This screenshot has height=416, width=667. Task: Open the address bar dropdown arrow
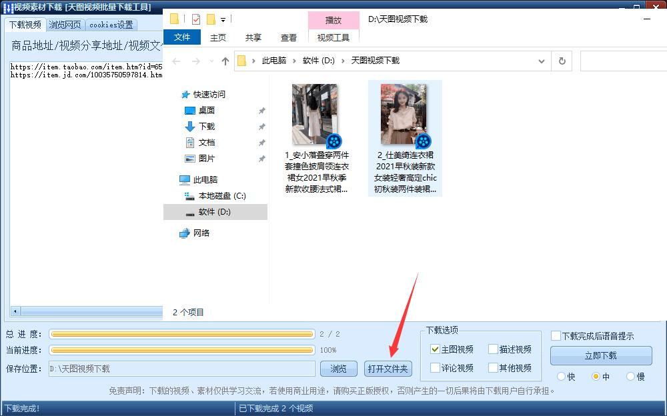542,61
